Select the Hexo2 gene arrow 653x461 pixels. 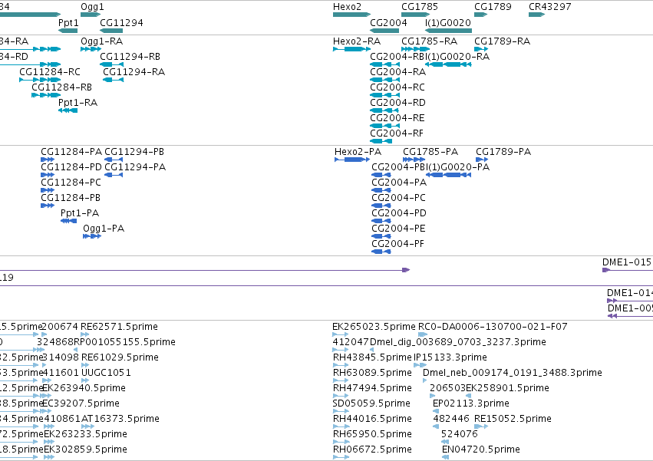(x=351, y=15)
